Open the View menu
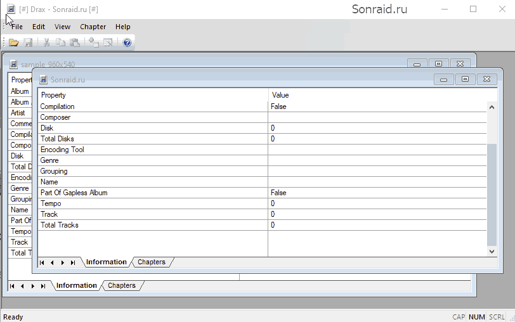This screenshot has width=515, height=322. [62, 27]
